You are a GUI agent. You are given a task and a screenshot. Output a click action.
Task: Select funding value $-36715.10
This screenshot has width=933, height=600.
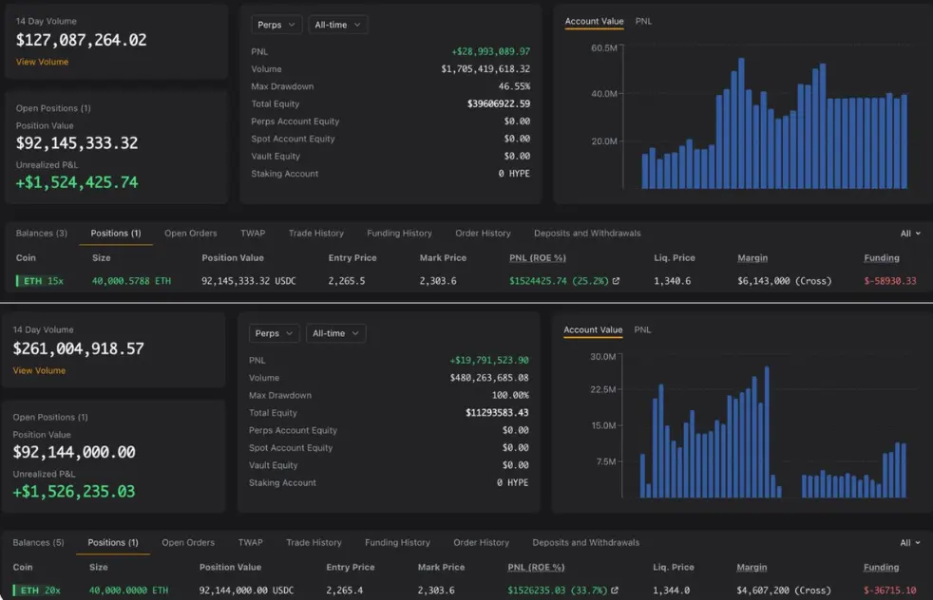point(889,590)
